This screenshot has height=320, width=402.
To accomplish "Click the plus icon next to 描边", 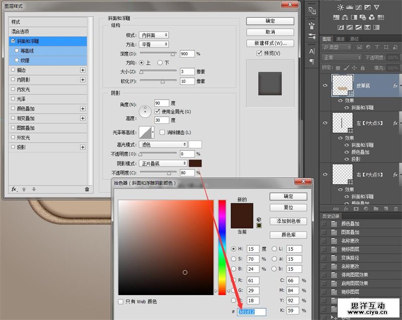I will tap(83, 70).
